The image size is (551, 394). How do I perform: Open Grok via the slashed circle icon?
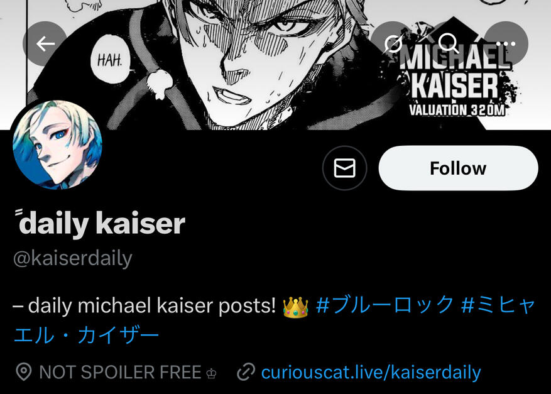(393, 44)
